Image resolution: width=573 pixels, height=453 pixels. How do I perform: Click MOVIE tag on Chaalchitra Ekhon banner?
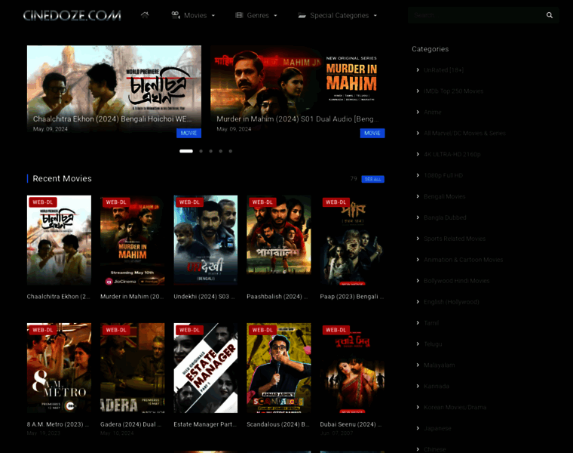pyautogui.click(x=188, y=133)
